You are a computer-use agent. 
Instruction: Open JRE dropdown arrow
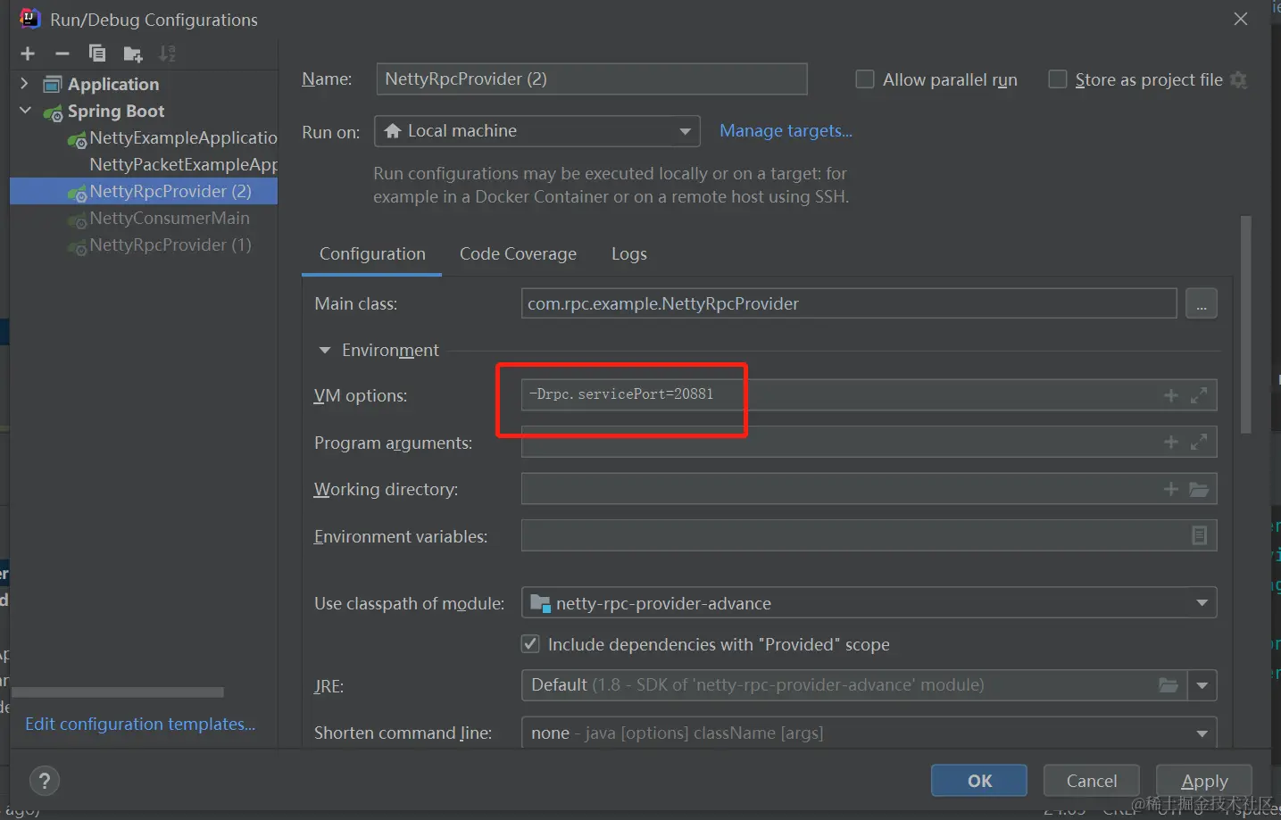pyautogui.click(x=1202, y=685)
